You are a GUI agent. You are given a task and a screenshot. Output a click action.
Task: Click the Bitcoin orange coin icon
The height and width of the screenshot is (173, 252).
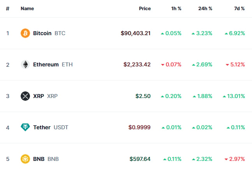point(25,33)
